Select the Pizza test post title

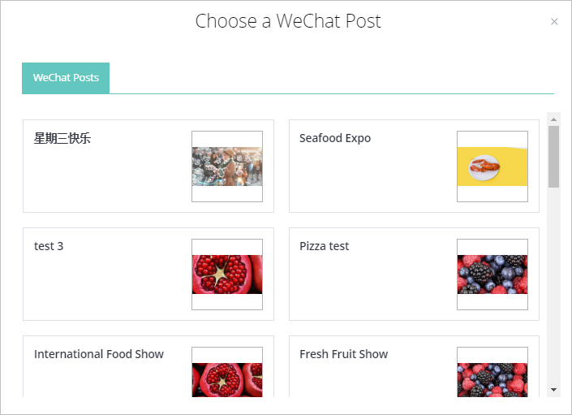tap(325, 246)
